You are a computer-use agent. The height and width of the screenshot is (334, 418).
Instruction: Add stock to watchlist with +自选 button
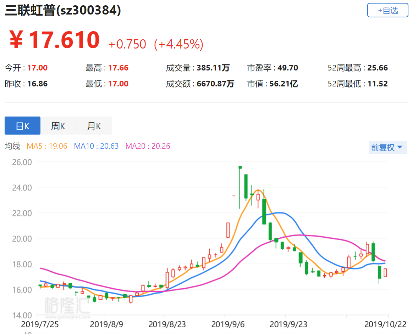click(x=387, y=10)
